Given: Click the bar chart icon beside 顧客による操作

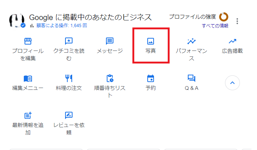Looking at the screenshot, I should point(32,26).
